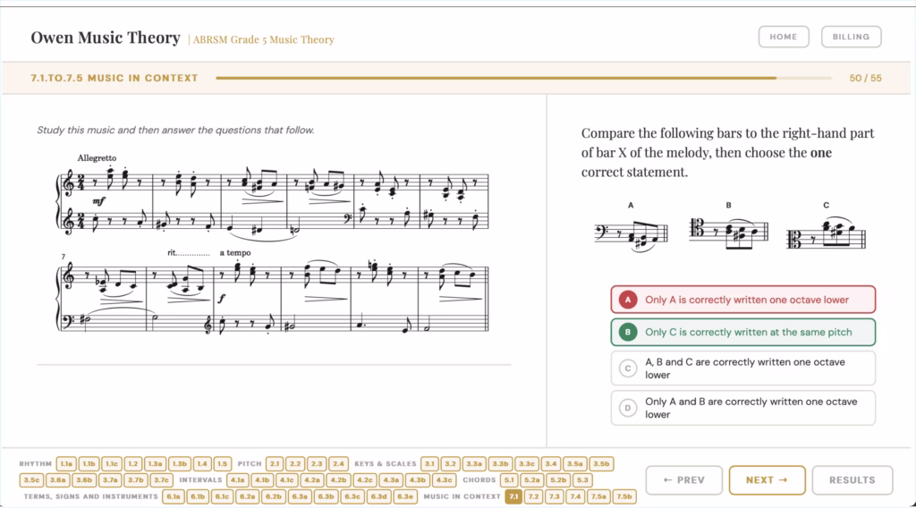916x508 pixels.
Task: Select Keys & Scales section 3.5a
Action: (575, 463)
